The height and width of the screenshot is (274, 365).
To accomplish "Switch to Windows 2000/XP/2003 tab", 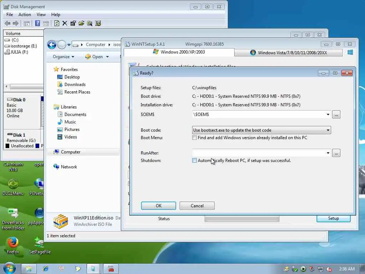I will (179, 52).
